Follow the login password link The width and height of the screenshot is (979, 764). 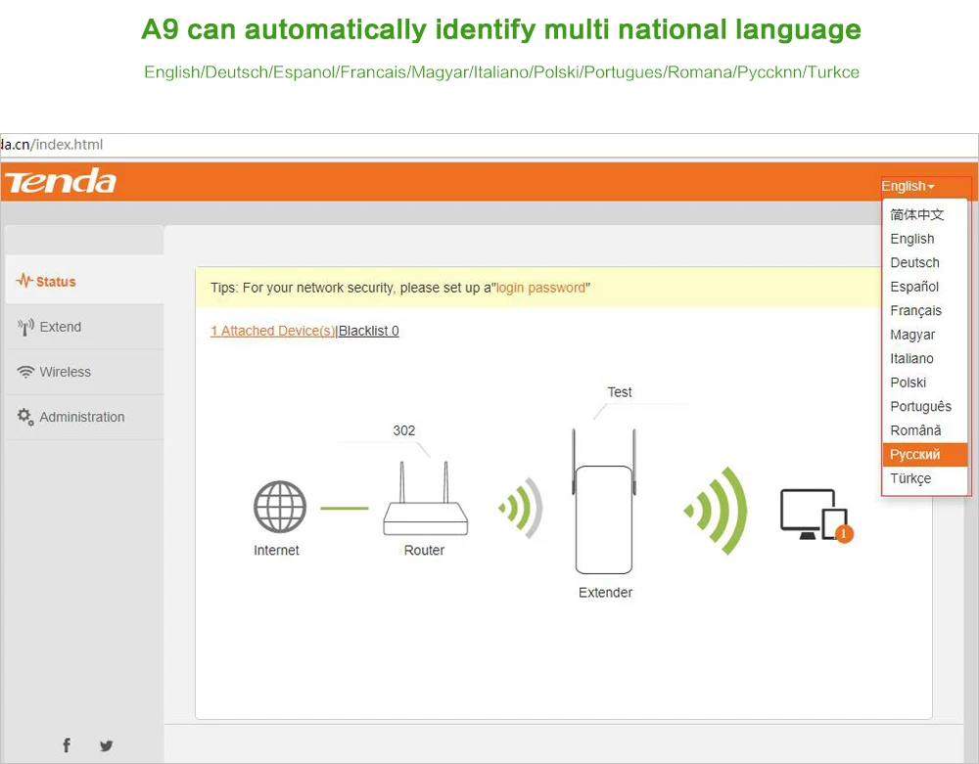[x=540, y=288]
